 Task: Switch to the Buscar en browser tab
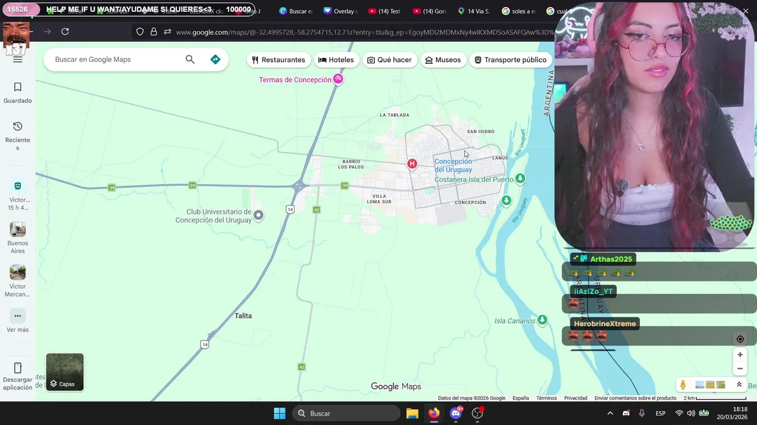(296, 11)
